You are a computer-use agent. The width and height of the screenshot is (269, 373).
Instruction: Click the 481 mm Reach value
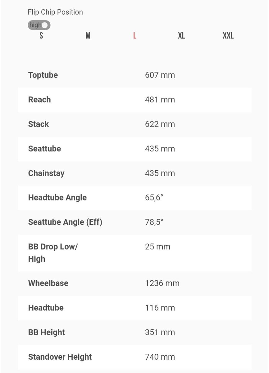click(160, 100)
